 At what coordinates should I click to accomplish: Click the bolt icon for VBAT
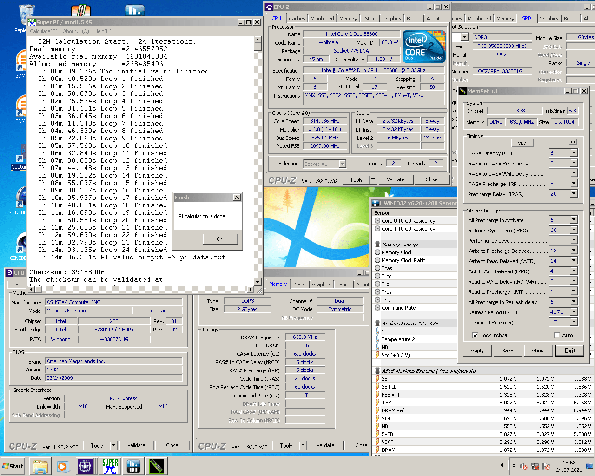pos(377,442)
